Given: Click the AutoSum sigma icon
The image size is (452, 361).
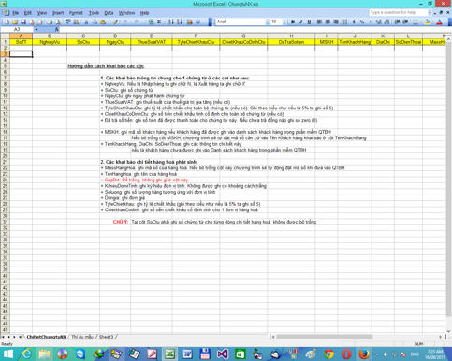Looking at the screenshot, I should pos(159,22).
